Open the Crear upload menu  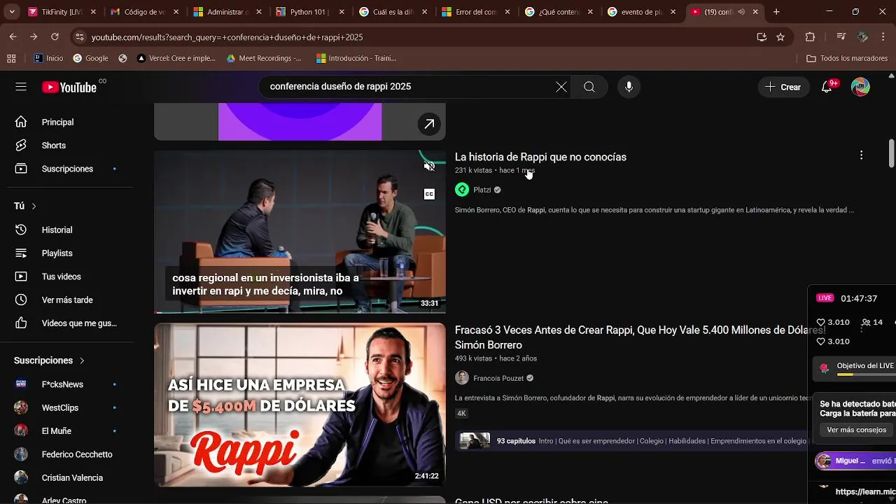tap(783, 87)
